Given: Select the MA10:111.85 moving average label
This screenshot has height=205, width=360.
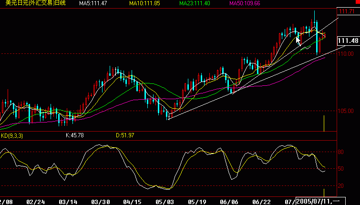Looking at the screenshot, I should click(144, 3).
